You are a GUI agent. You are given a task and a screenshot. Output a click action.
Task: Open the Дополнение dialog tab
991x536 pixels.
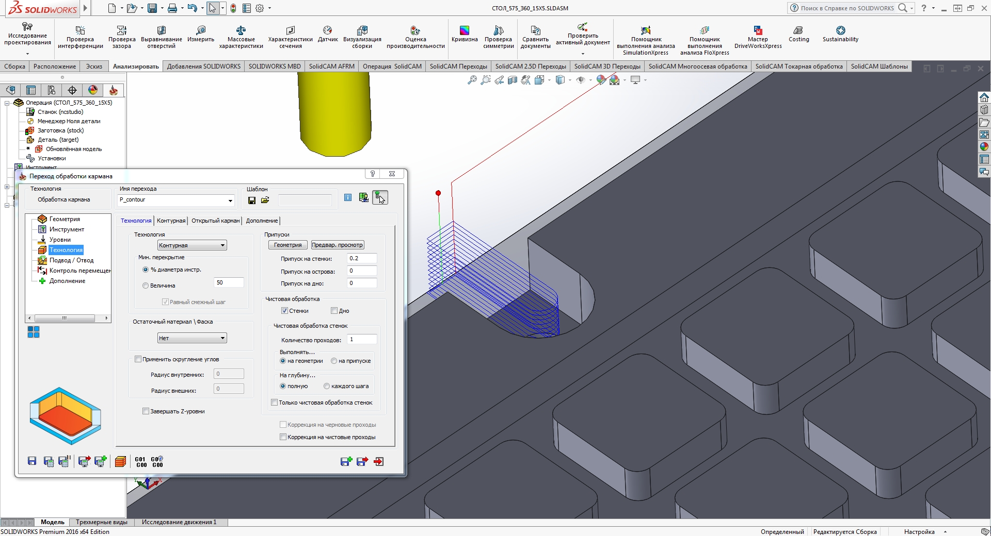(262, 221)
